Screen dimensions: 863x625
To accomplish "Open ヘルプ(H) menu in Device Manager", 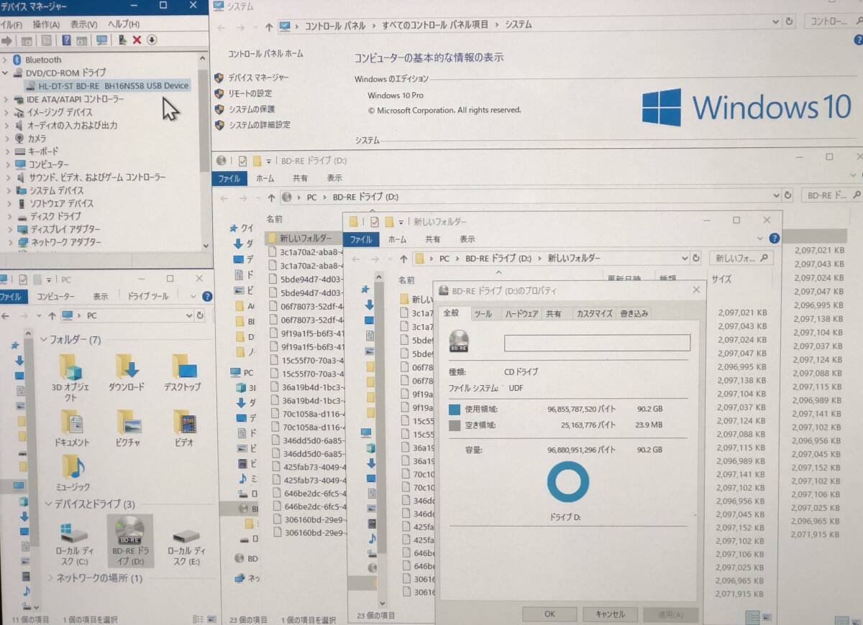I will 123,24.
